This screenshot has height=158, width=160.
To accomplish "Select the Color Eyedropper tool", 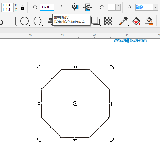I will [124, 21].
